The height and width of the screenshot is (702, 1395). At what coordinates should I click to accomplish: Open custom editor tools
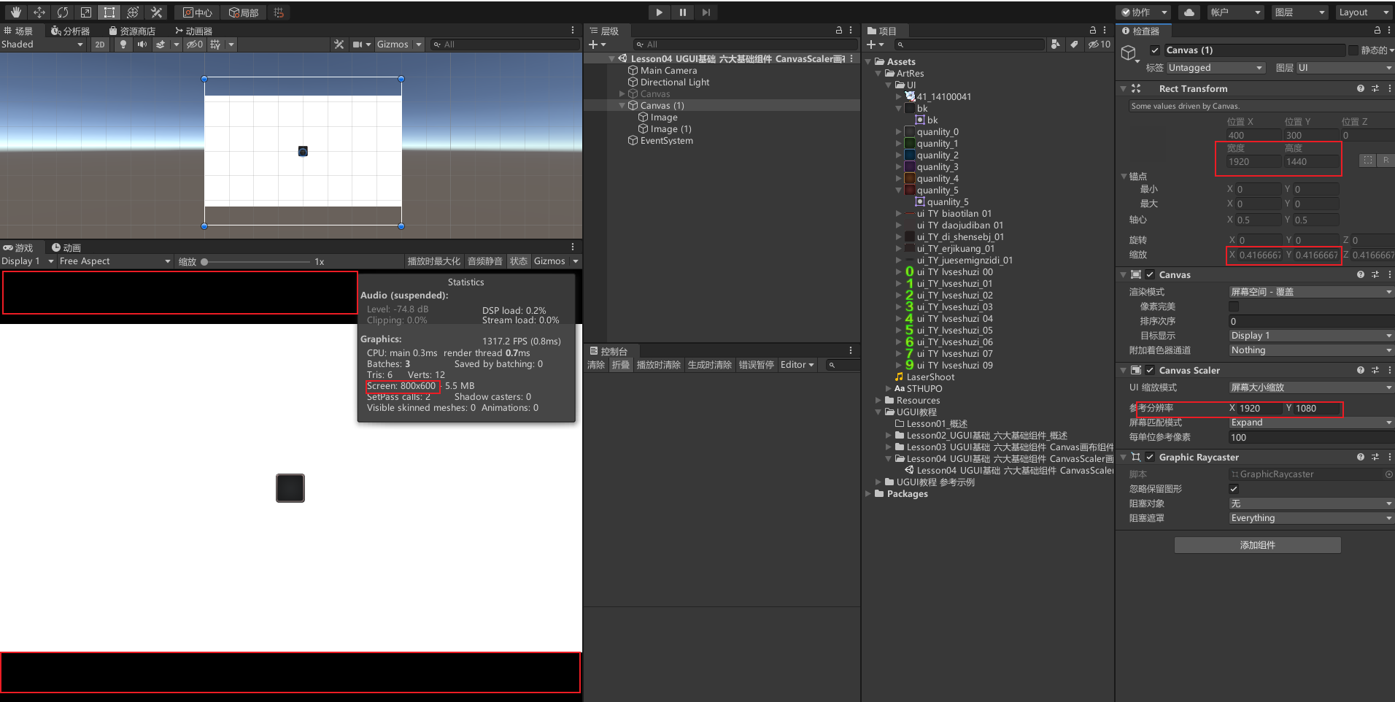[156, 12]
